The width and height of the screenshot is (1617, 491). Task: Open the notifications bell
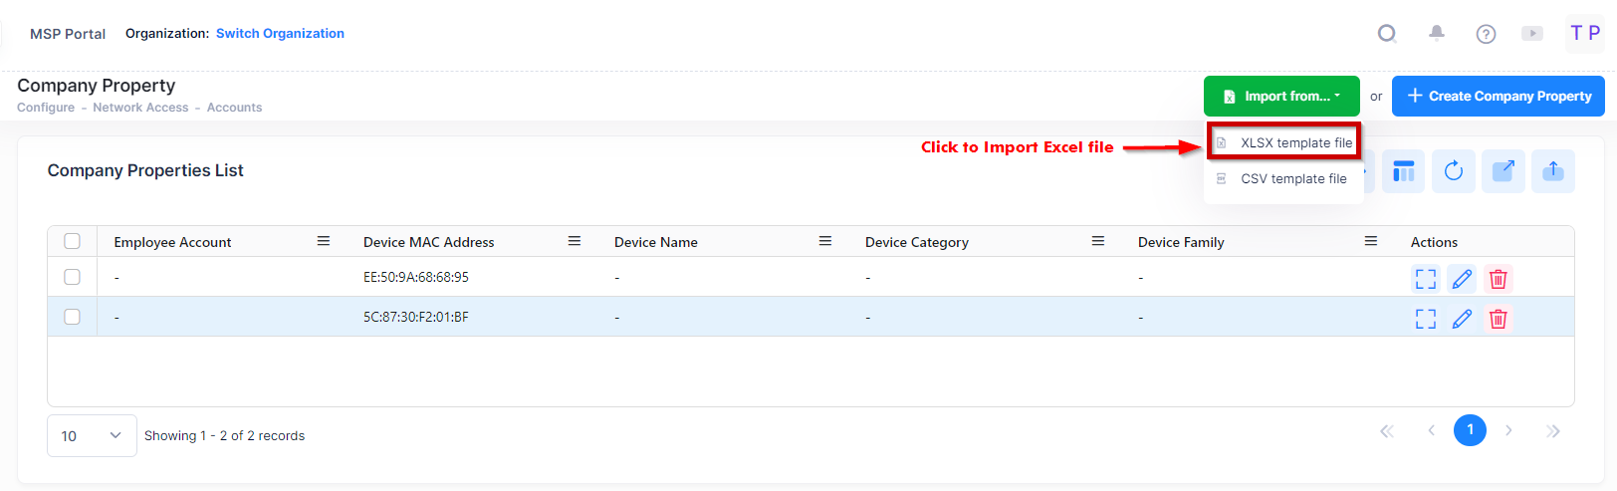1436,33
